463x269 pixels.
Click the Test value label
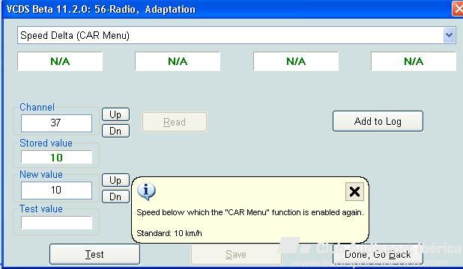click(41, 209)
